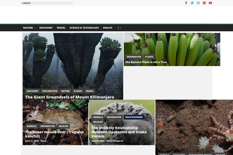
Task: Open The Giant Groundsels of Mount Kilimanjaro headline
Action: [70, 97]
